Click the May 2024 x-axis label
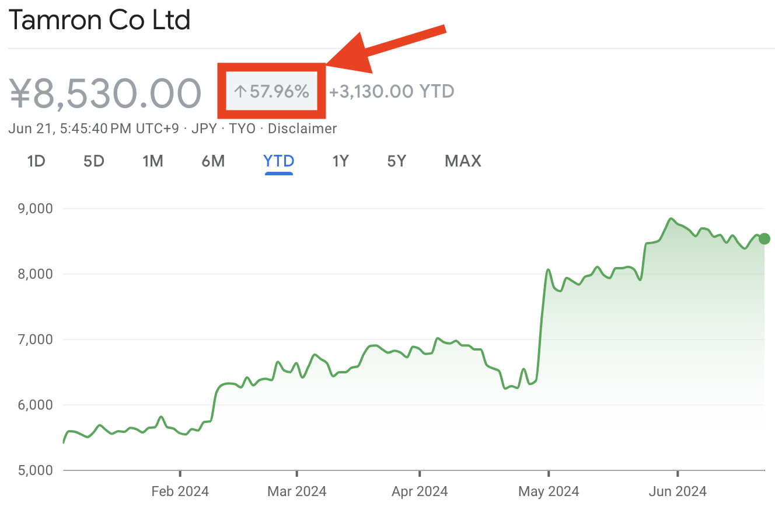Image resolution: width=775 pixels, height=506 pixels. click(549, 491)
